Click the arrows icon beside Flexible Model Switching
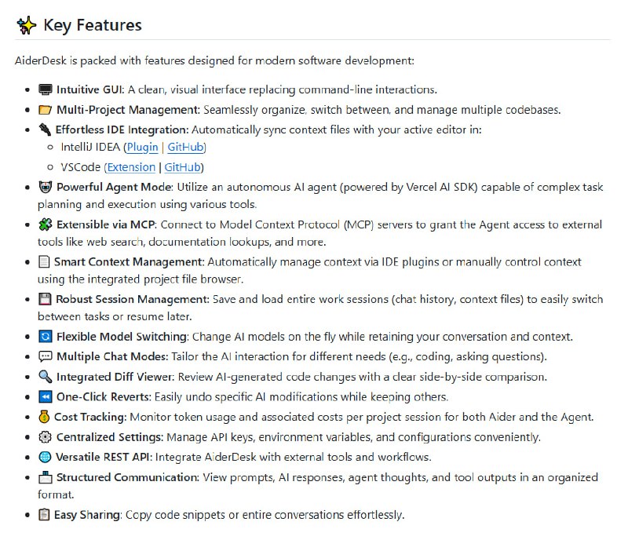This screenshot has width=628, height=540. coord(45,337)
